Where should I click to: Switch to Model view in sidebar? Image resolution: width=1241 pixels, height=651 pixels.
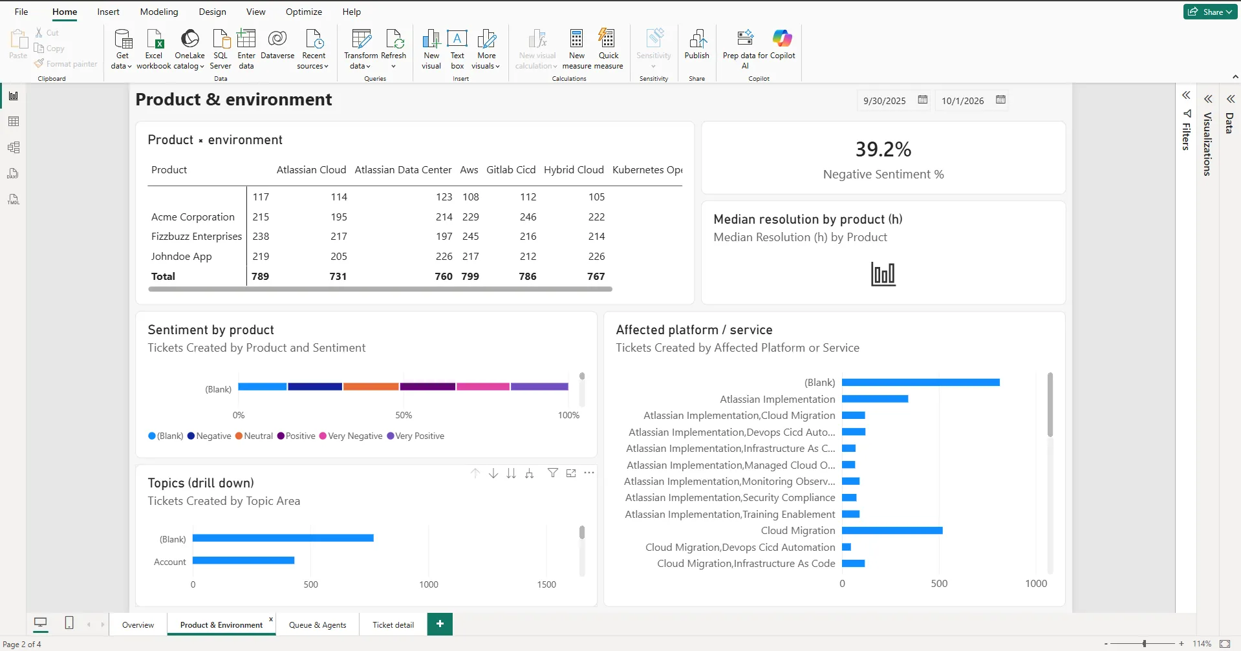pyautogui.click(x=14, y=147)
